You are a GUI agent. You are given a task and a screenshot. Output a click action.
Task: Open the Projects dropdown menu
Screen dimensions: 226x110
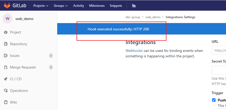[41, 6]
